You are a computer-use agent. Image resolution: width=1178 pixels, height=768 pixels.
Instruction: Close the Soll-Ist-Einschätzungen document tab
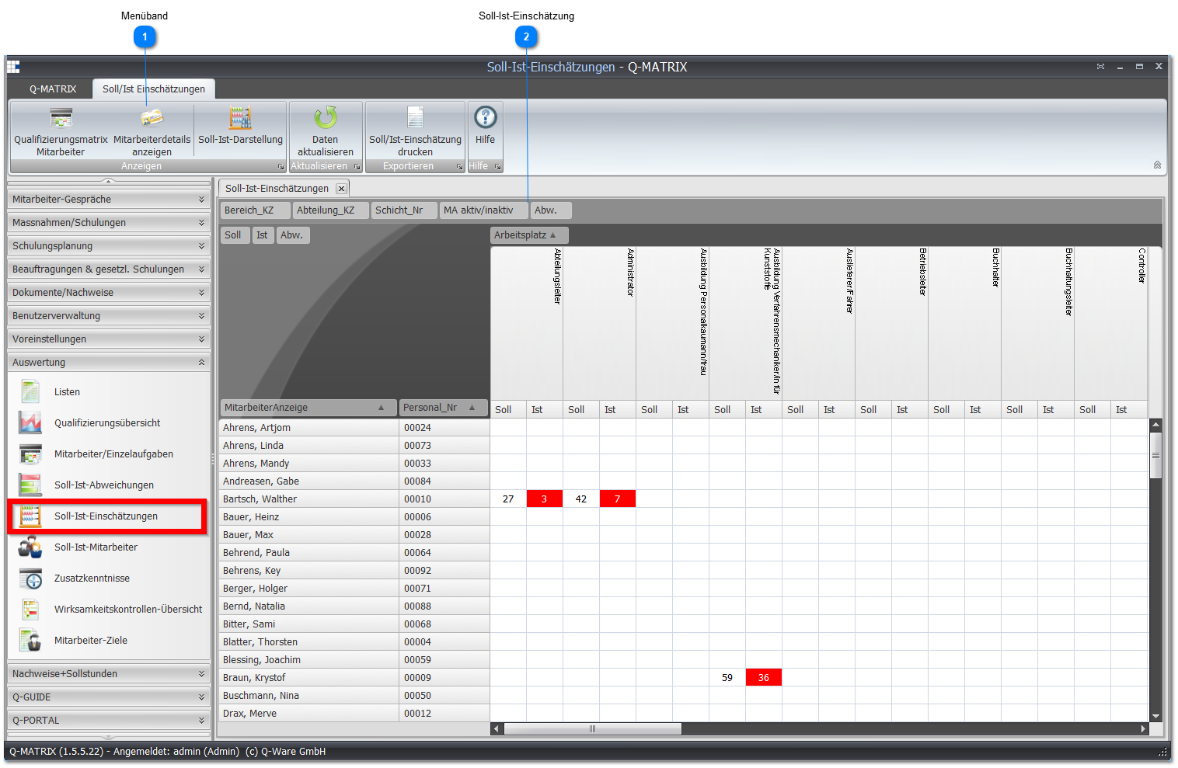[x=341, y=189]
